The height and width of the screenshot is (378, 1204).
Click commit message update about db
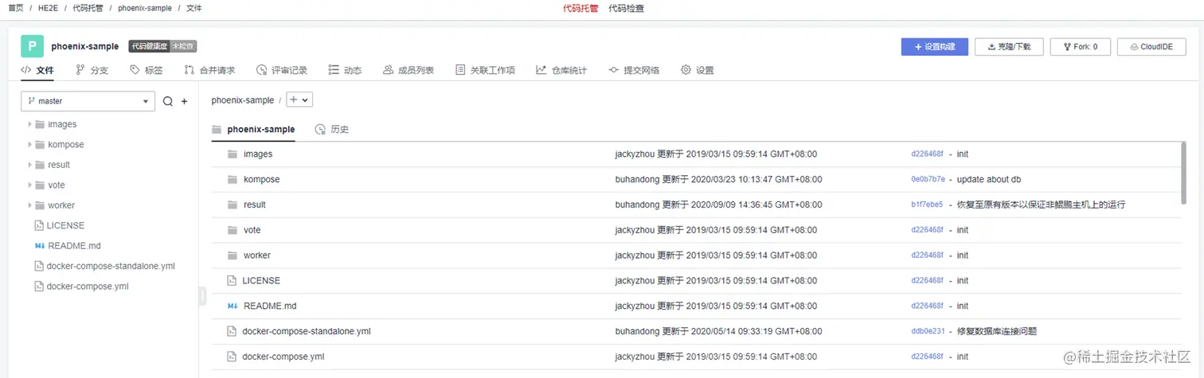coord(988,180)
